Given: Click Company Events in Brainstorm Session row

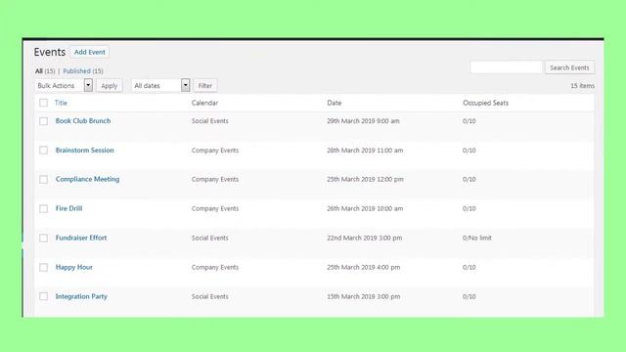Looking at the screenshot, I should pos(215,151).
